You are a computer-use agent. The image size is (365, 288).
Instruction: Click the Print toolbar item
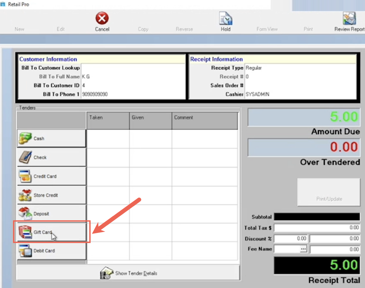[308, 29]
